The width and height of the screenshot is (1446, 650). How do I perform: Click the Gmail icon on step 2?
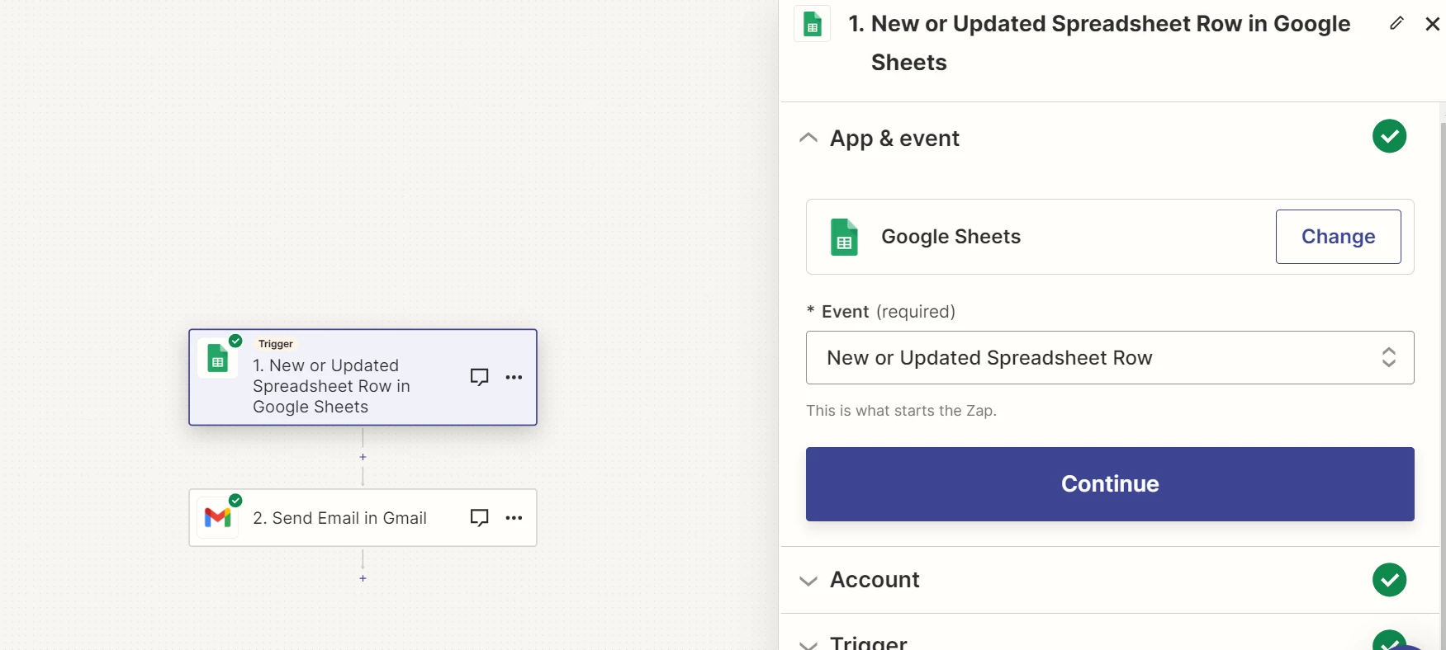pos(218,517)
